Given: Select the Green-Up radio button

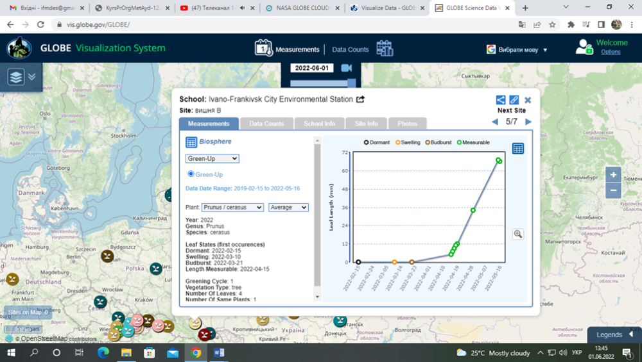Looking at the screenshot, I should 191,174.
